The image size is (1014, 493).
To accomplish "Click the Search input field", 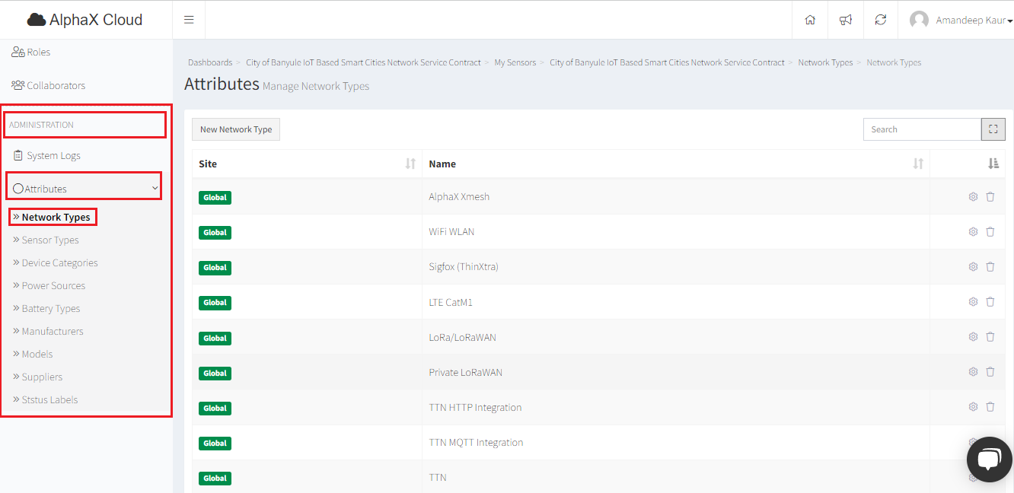I will (x=922, y=129).
